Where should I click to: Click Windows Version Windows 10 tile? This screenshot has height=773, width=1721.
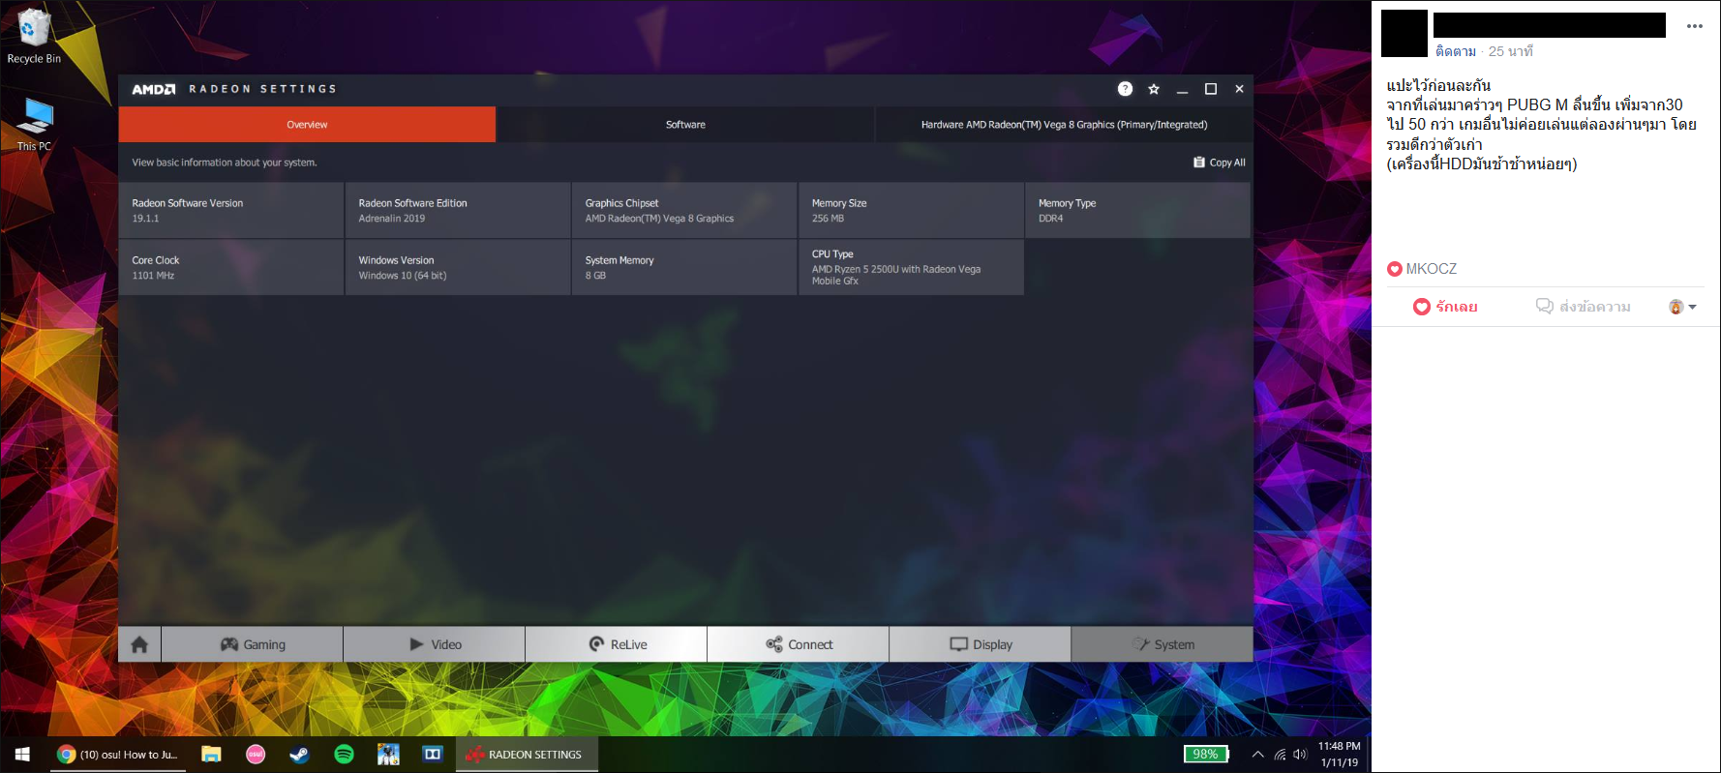[x=458, y=267]
